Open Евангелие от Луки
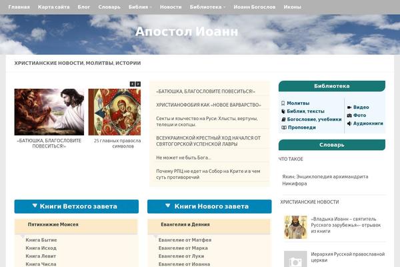 click(x=181, y=256)
